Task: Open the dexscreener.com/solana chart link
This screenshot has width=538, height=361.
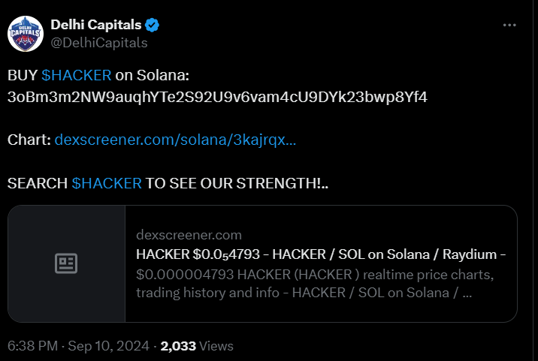Action: [x=175, y=140]
